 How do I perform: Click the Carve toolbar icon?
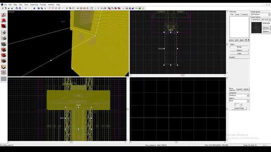tap(34, 8)
